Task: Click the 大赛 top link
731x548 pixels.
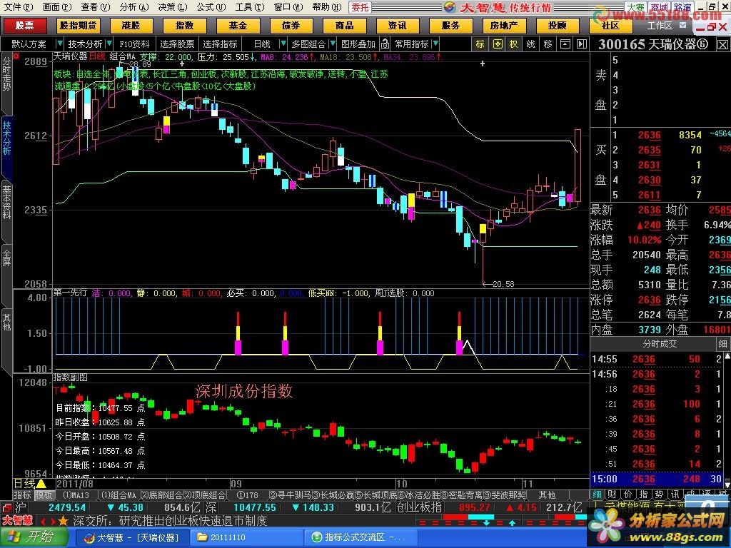Action: click(x=635, y=7)
